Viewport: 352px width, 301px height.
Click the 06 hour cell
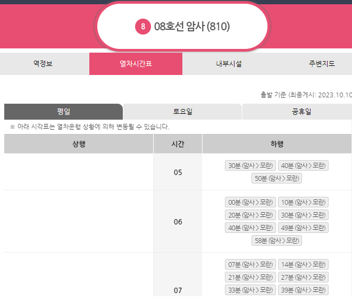tap(178, 222)
